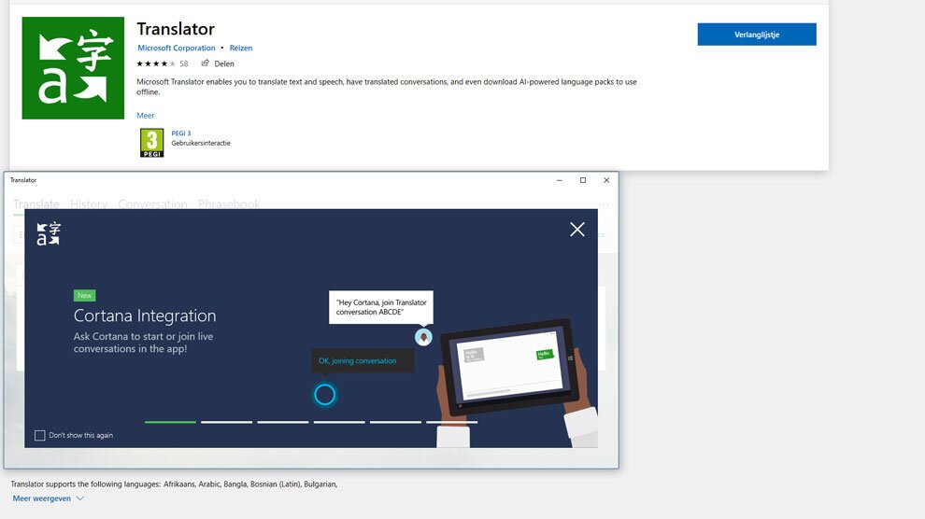Select the first green progress segment
This screenshot has height=519, width=925.
point(170,422)
